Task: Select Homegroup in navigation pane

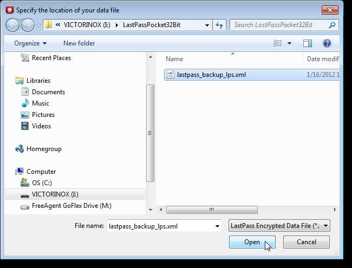Action: pos(44,149)
